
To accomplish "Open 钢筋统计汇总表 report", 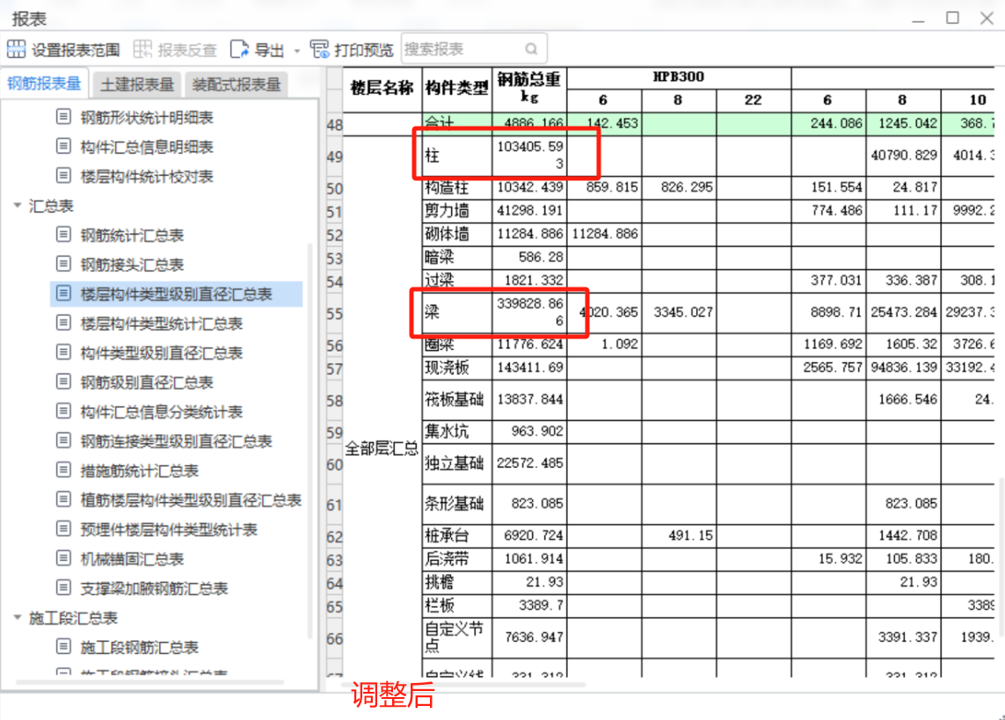I will click(132, 235).
